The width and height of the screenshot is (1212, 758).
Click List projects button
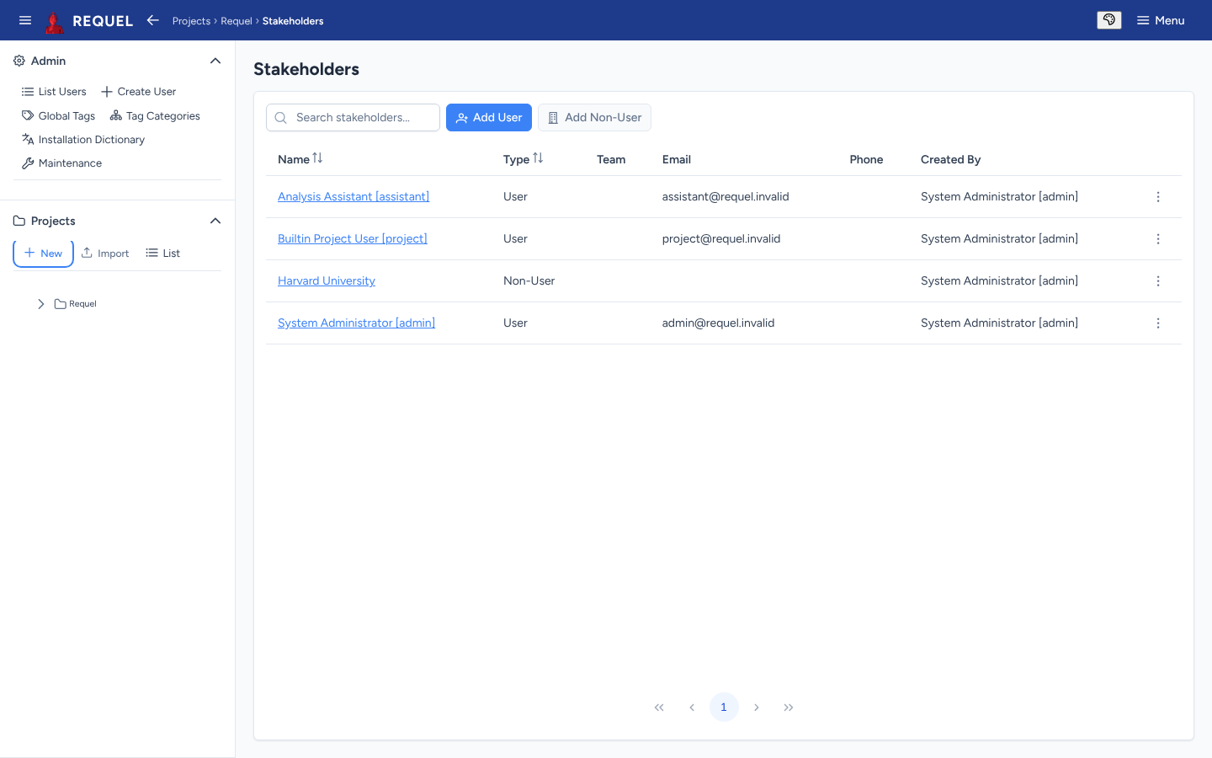point(163,254)
